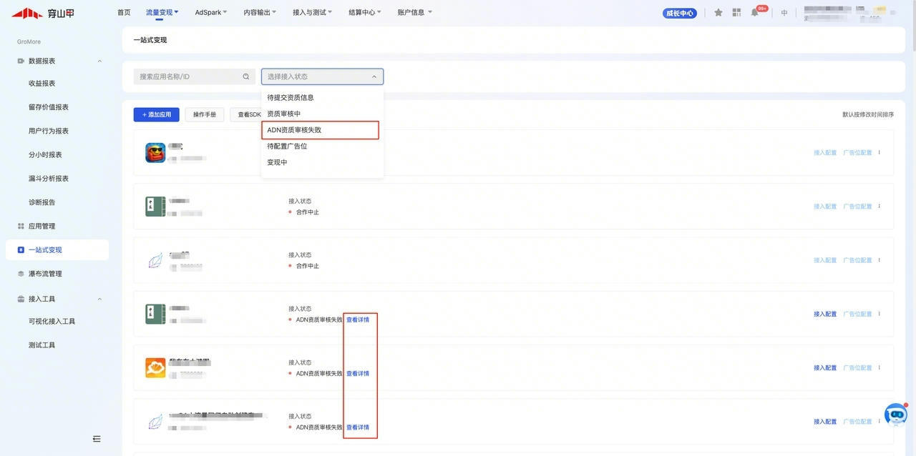
Task: Click the first 查看详情 link
Action: pyautogui.click(x=358, y=319)
